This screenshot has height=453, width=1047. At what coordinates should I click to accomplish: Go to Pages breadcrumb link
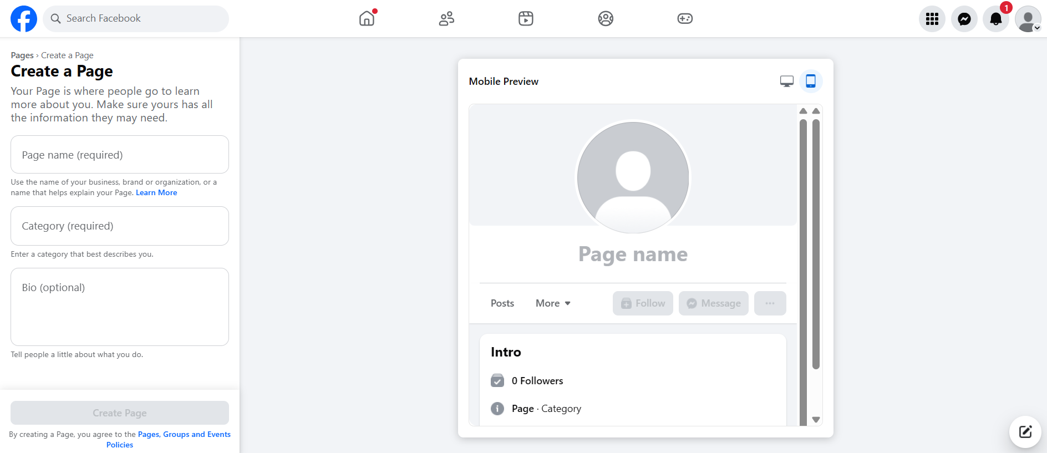click(x=22, y=55)
